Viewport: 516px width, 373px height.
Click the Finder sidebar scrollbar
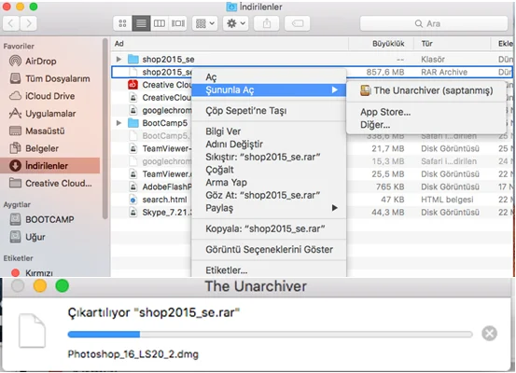(x=105, y=129)
